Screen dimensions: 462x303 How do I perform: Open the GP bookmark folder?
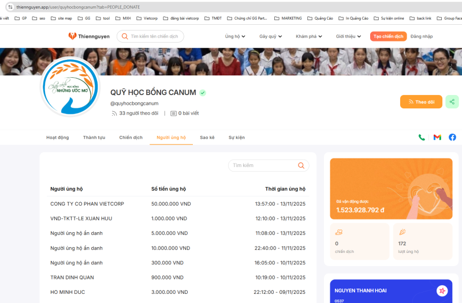pos(21,18)
